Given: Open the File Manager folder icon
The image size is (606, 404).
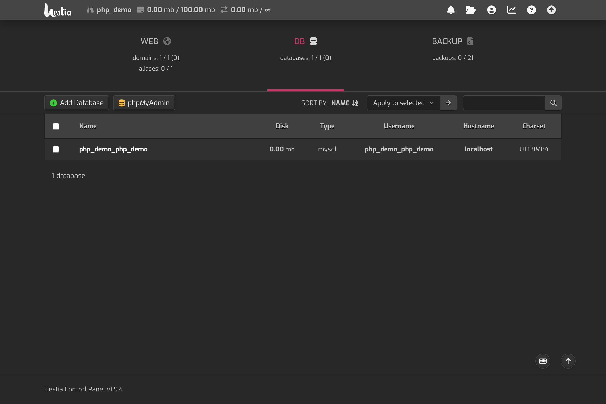Looking at the screenshot, I should click(x=471, y=10).
